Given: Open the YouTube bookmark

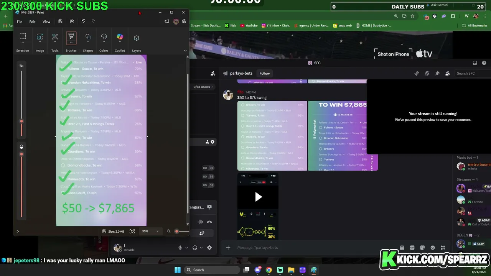Looking at the screenshot, I should [x=249, y=26].
